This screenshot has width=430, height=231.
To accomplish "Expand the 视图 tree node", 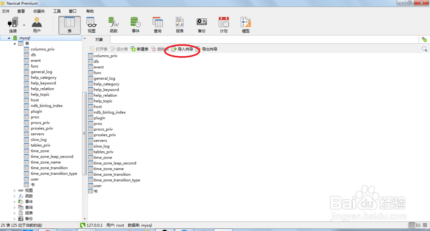I will click(x=15, y=191).
